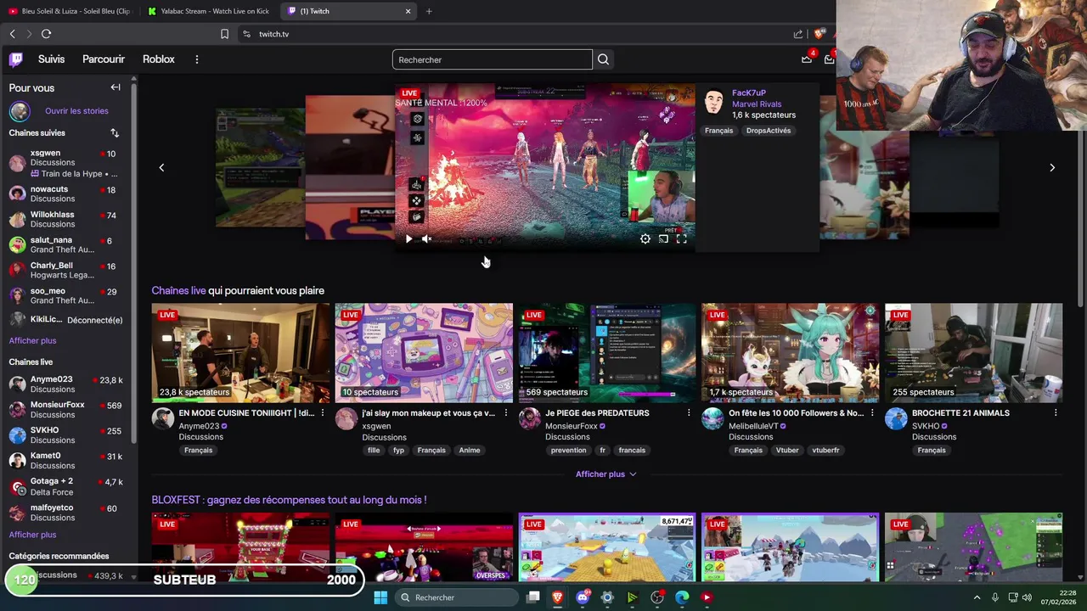1087x611 pixels.
Task: Reload the twitch.tv page
Action: click(x=46, y=34)
